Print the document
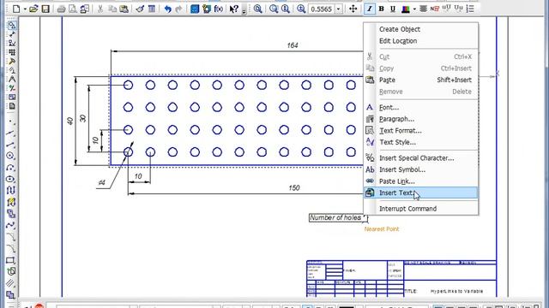The width and height of the screenshot is (549, 308). coord(61,9)
